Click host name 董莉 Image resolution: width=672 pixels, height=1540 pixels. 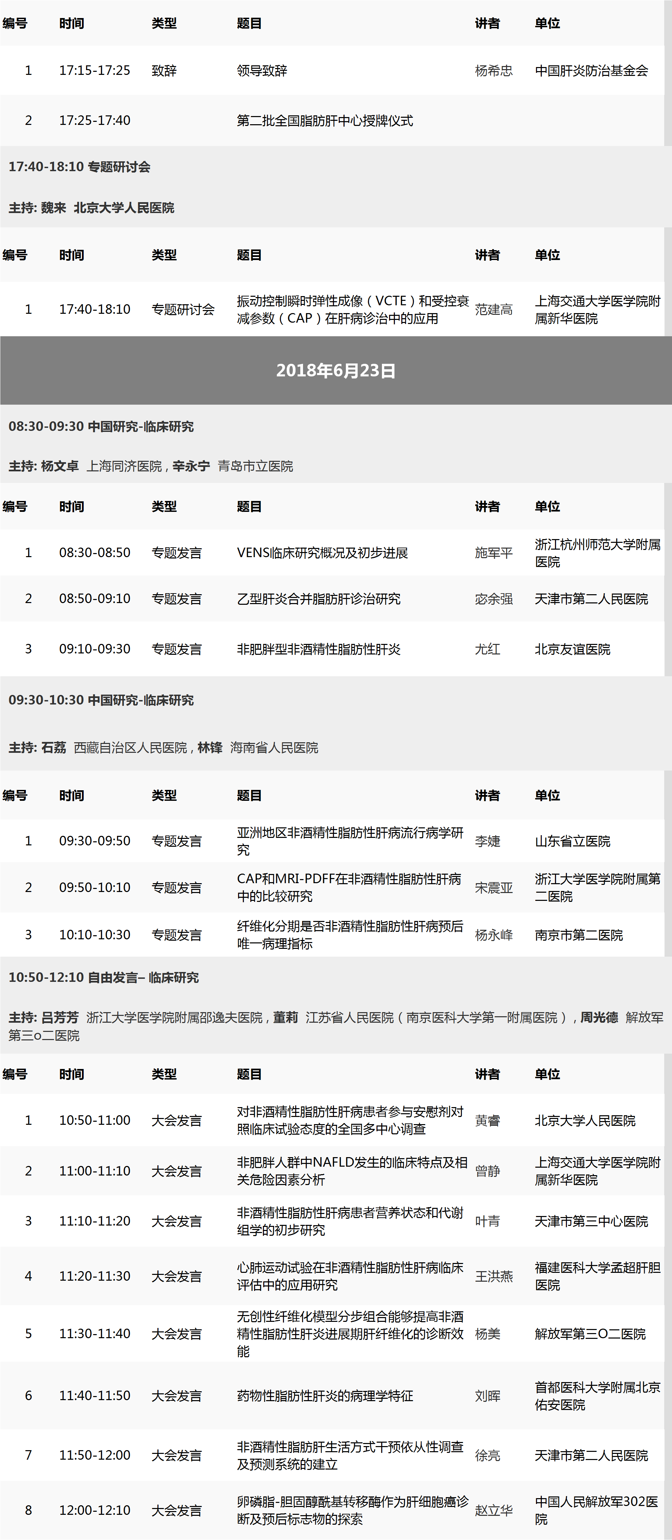click(286, 1018)
